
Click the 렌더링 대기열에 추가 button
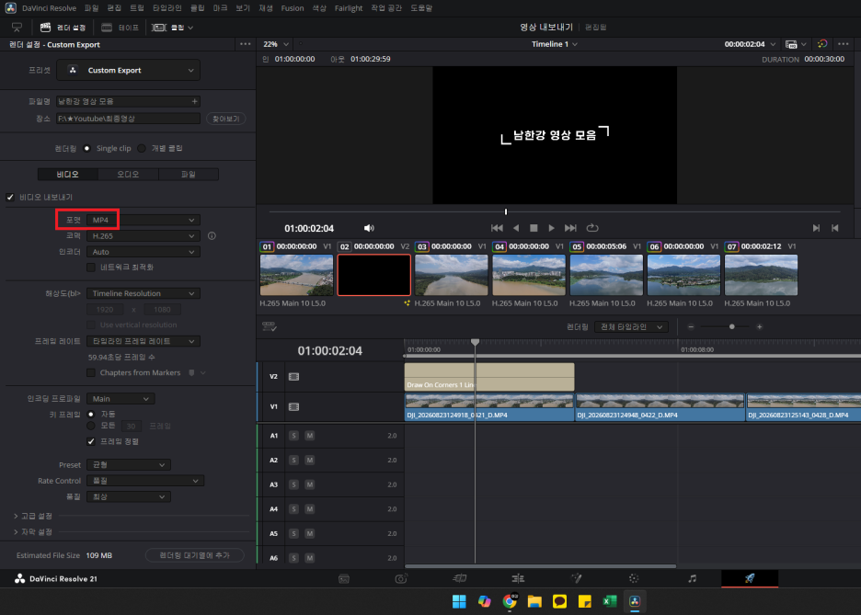(x=194, y=555)
